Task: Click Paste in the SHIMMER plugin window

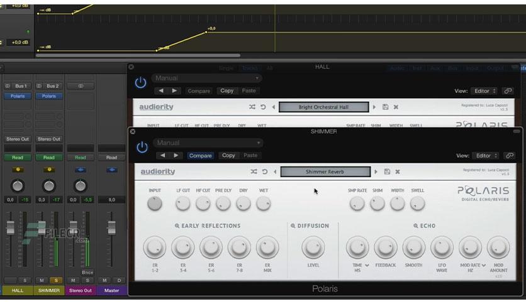Action: (x=250, y=155)
